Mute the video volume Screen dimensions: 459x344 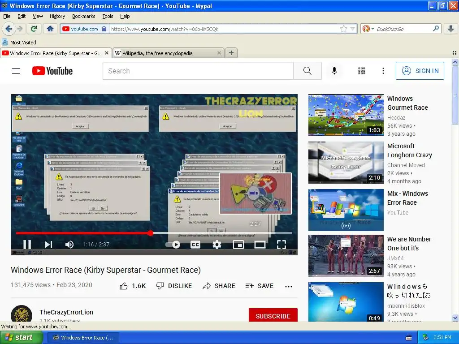[69, 244]
